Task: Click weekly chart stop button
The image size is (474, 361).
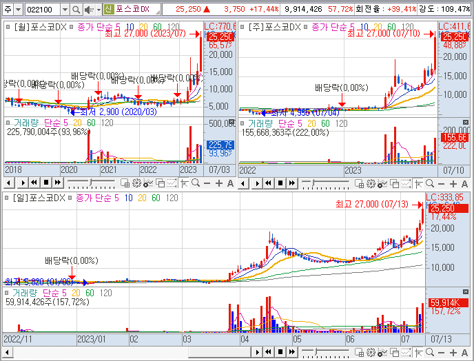Action: [x=280, y=183]
